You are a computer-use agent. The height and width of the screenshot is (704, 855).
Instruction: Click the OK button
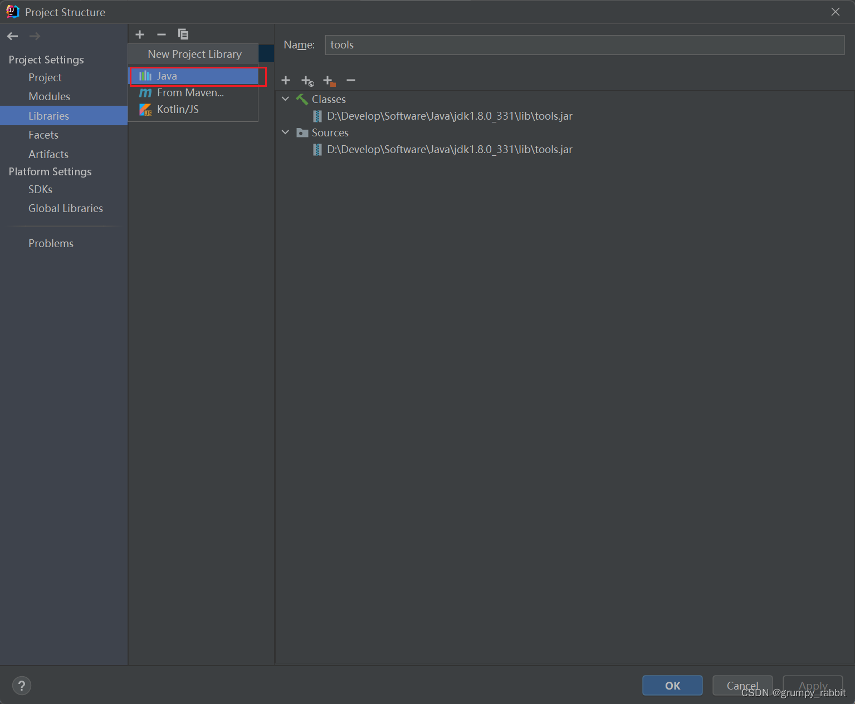tap(672, 686)
